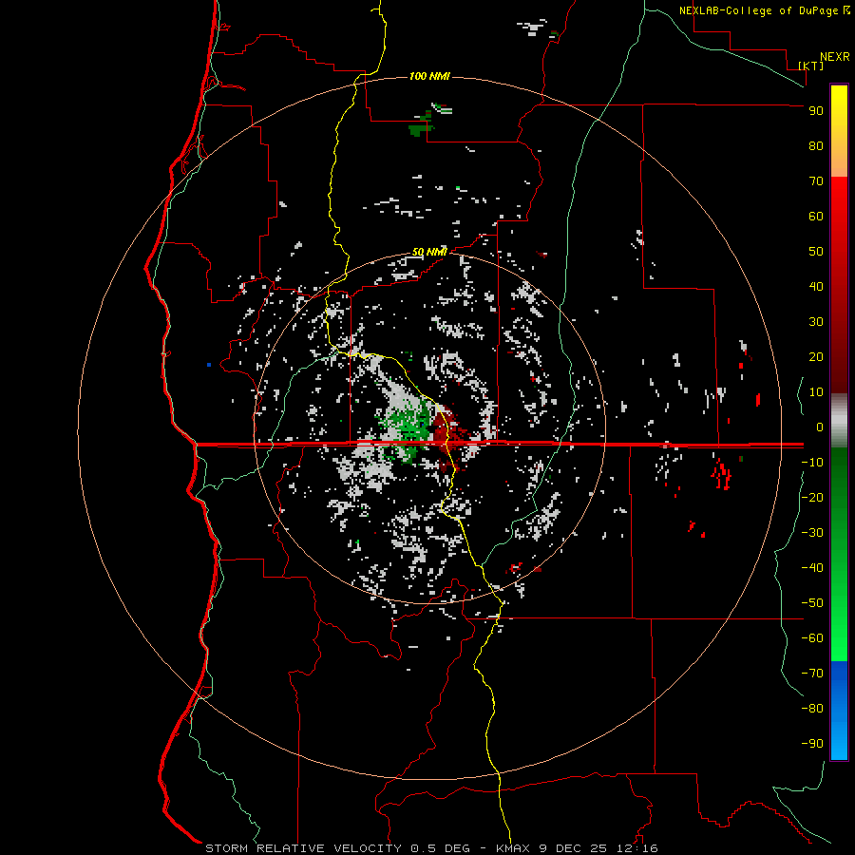Click the NEXR label above the color bar
Image resolution: width=855 pixels, height=855 pixels.
point(835,57)
